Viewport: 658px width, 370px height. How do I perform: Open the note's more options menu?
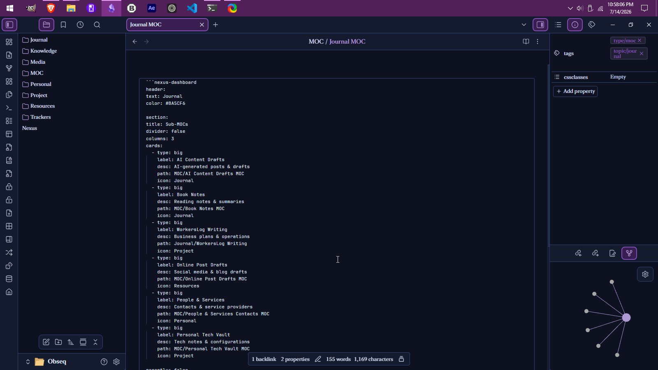point(538,42)
